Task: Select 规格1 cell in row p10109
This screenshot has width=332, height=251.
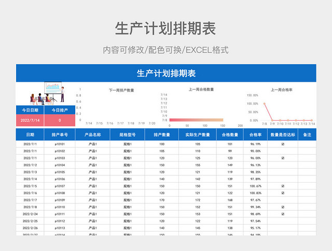Action: (x=128, y=200)
